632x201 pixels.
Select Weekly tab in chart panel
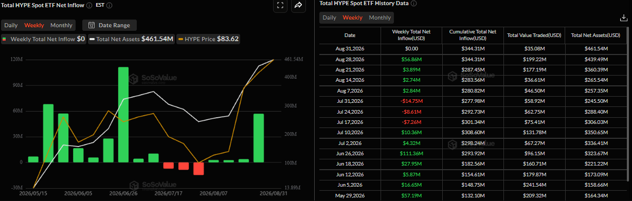(34, 25)
